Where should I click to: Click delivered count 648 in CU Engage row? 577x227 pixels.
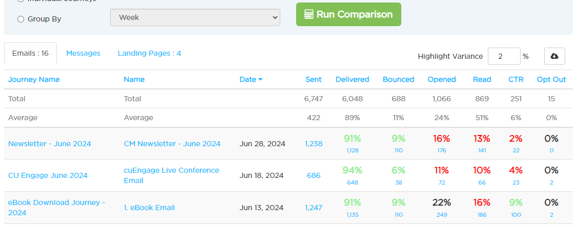[352, 183]
